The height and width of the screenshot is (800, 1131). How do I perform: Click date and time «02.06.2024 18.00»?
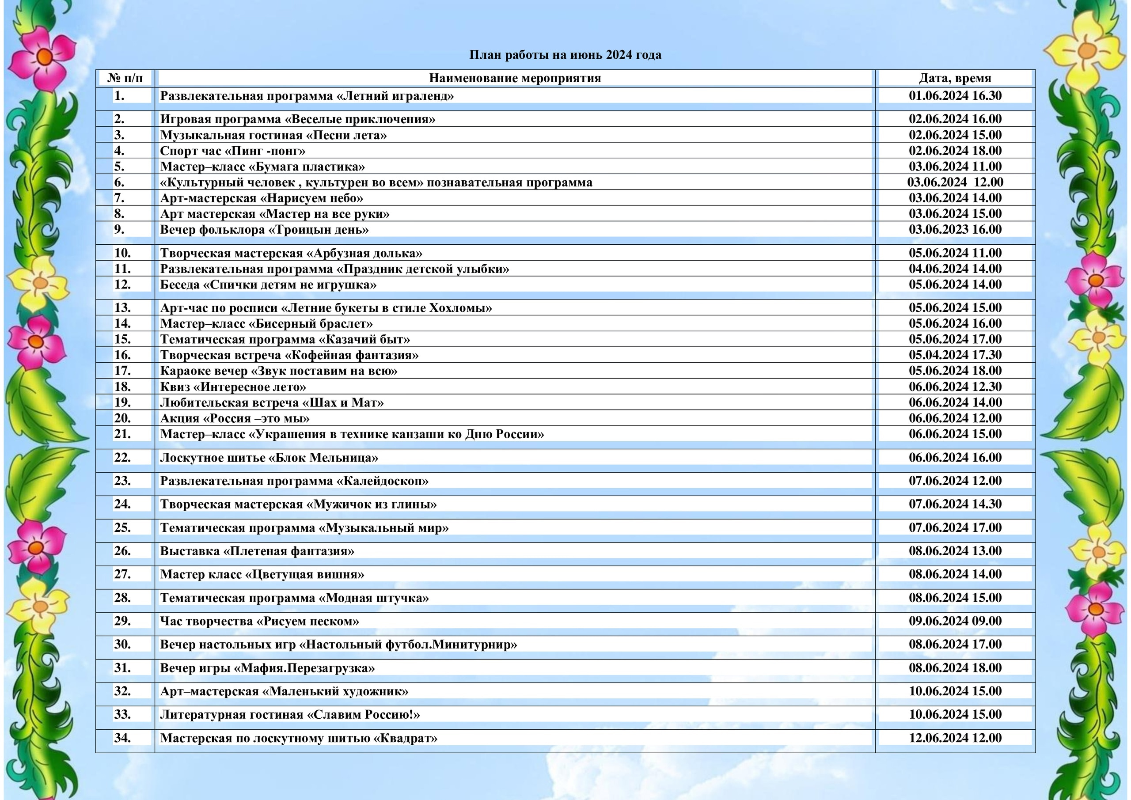click(x=955, y=151)
